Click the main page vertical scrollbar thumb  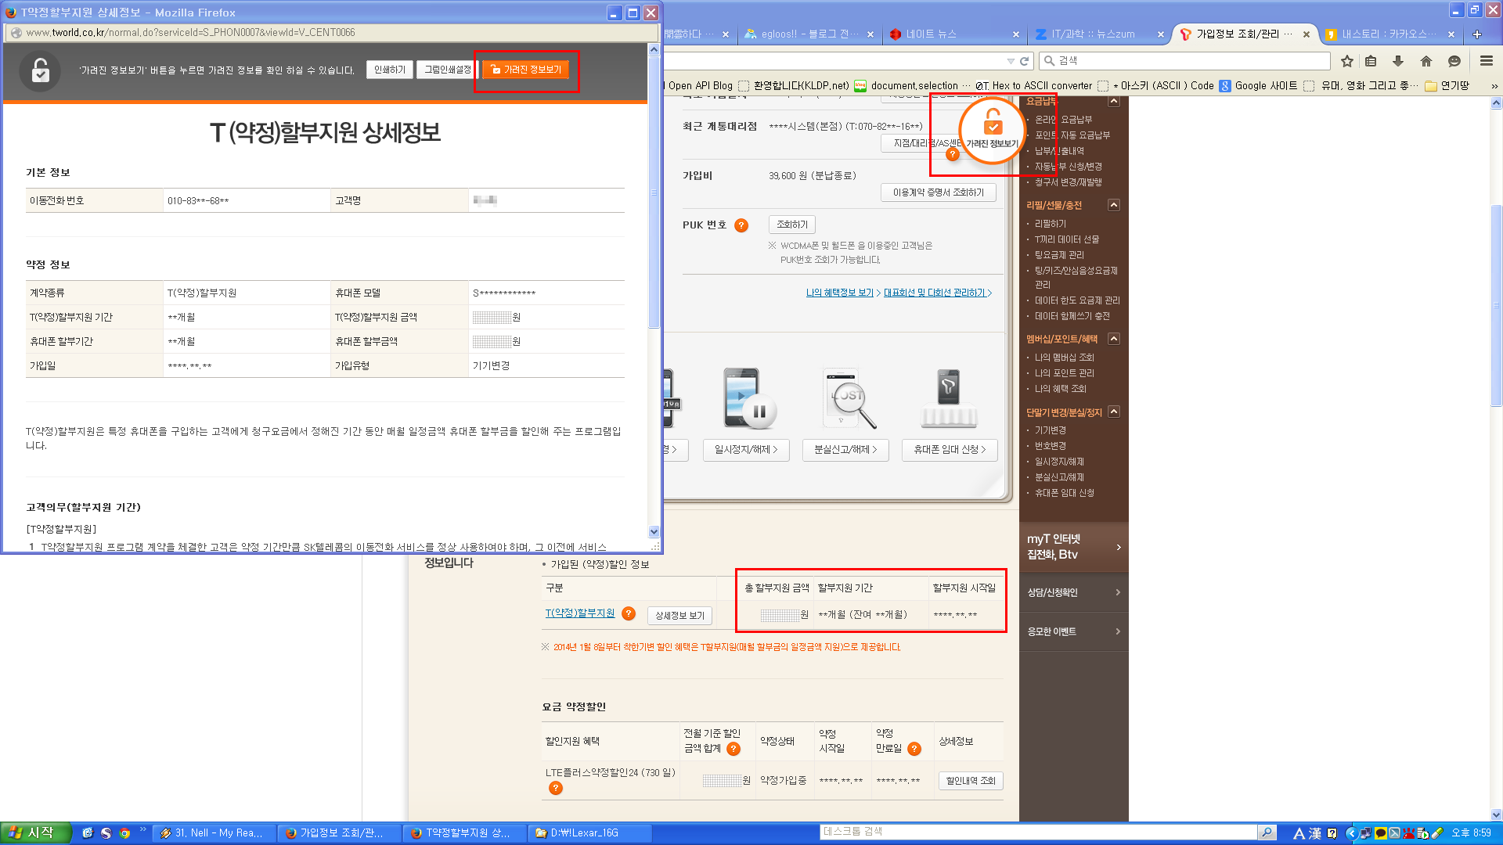coord(1496,305)
